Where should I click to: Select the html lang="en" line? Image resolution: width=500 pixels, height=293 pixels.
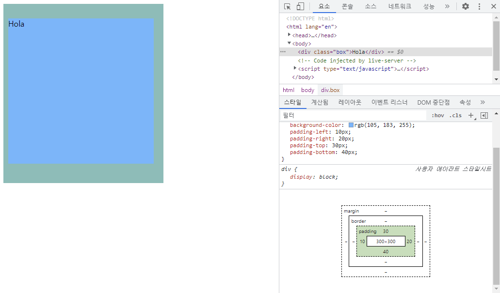(311, 27)
